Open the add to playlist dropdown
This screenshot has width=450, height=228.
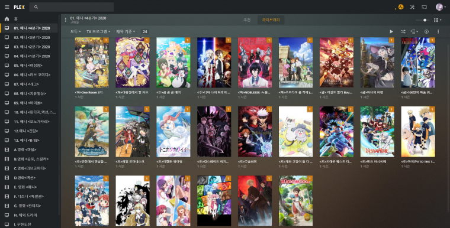pos(414,31)
